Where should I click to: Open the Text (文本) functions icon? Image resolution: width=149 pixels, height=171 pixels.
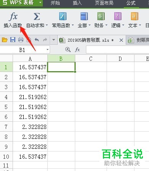[x=134, y=16]
